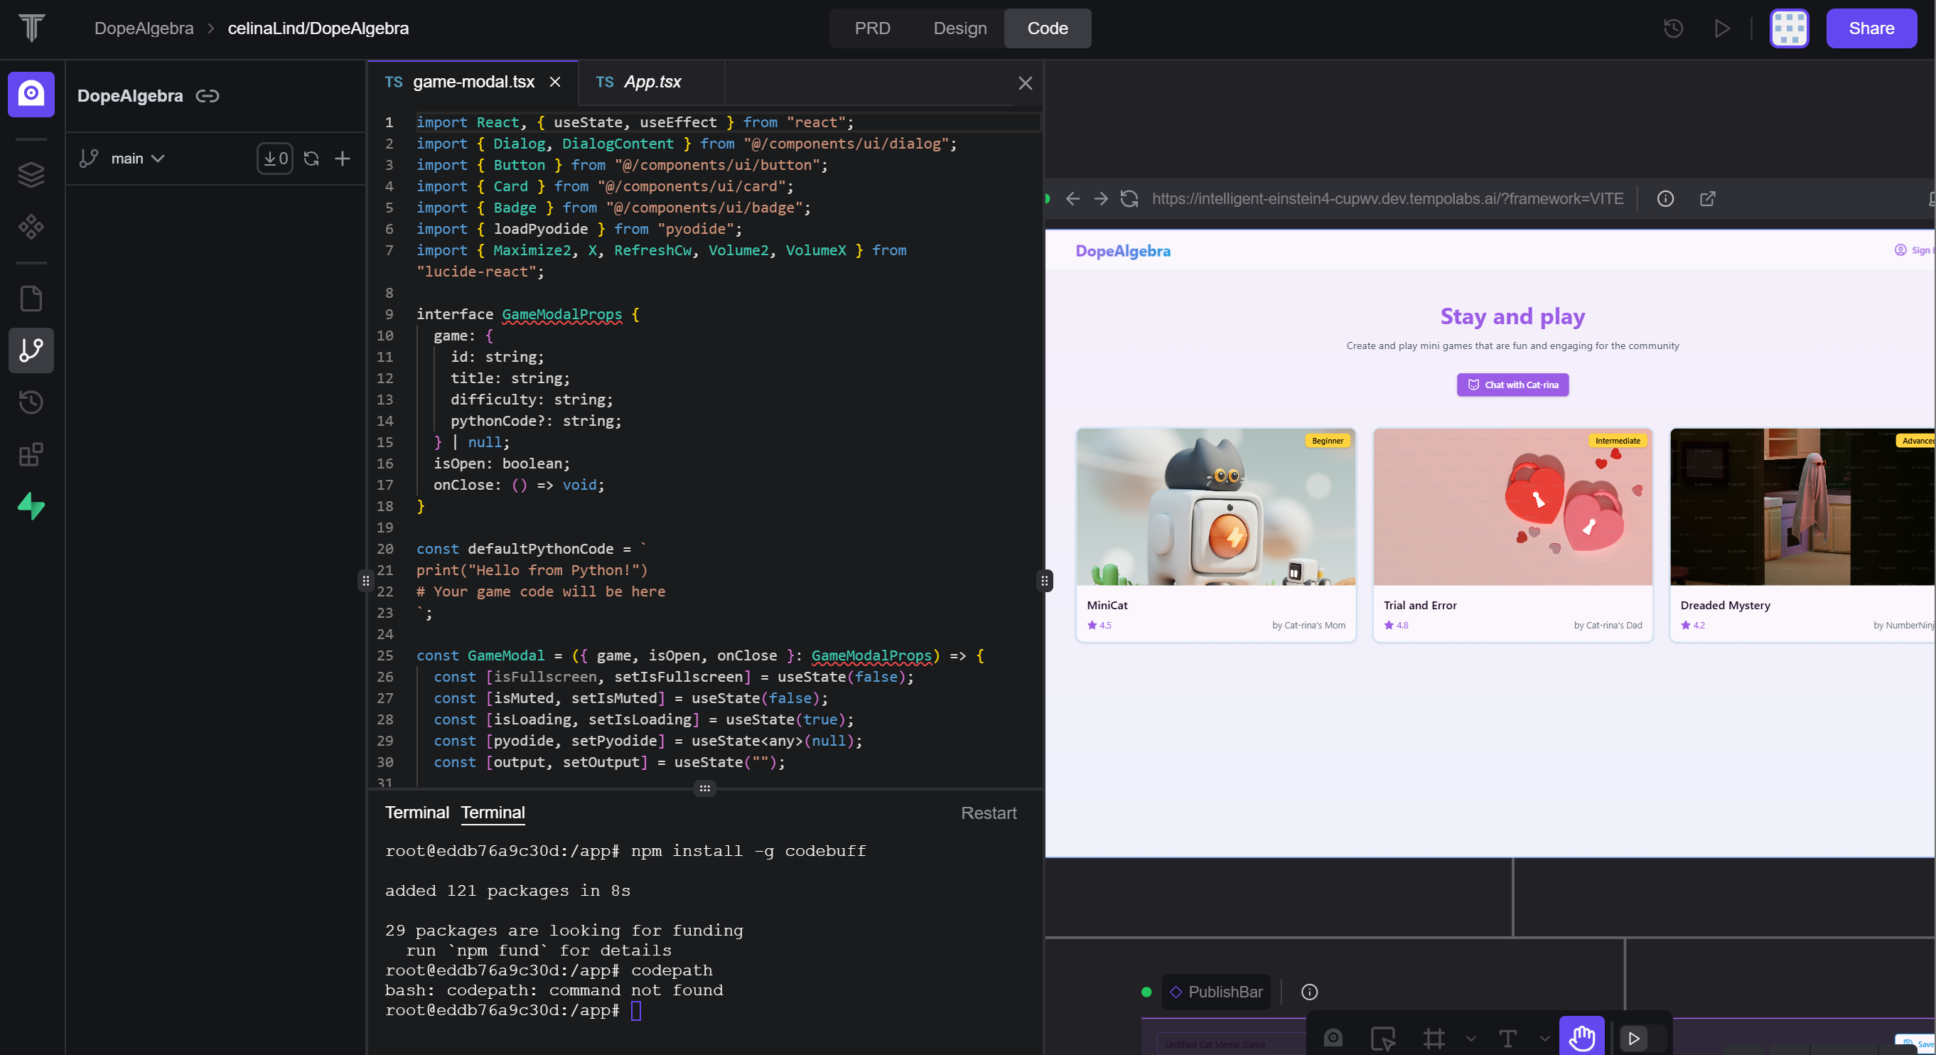Click the MiniCat game thumbnail
The image size is (1936, 1055).
tap(1215, 506)
